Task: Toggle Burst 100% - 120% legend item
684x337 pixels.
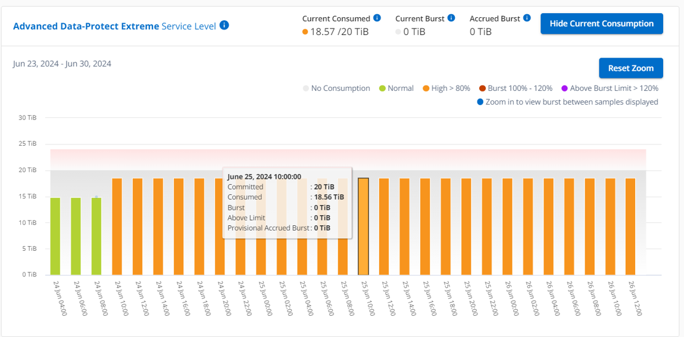Action: point(515,89)
